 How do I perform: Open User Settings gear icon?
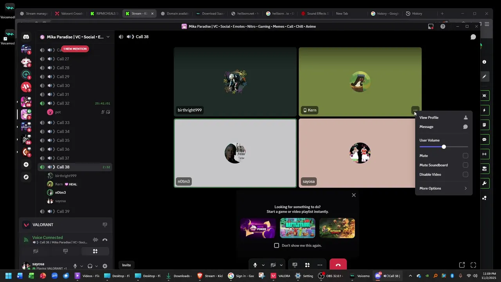[105, 266]
